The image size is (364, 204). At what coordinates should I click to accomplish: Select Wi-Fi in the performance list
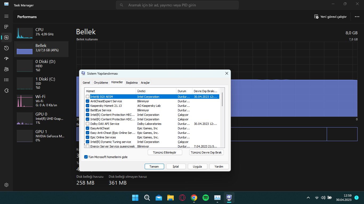pyautogui.click(x=41, y=100)
